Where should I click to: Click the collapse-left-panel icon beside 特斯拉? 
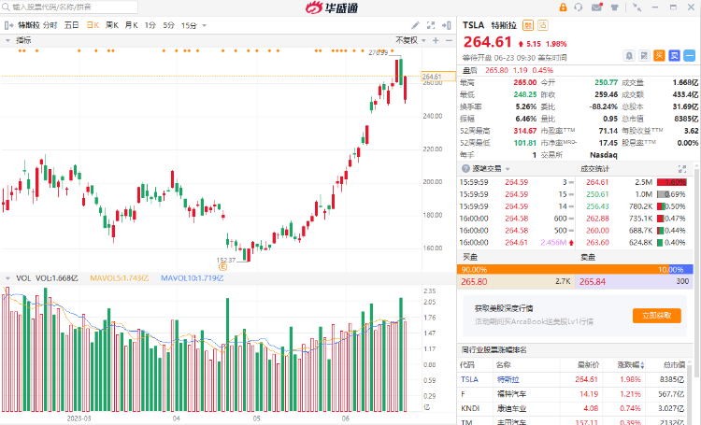pyautogui.click(x=8, y=25)
